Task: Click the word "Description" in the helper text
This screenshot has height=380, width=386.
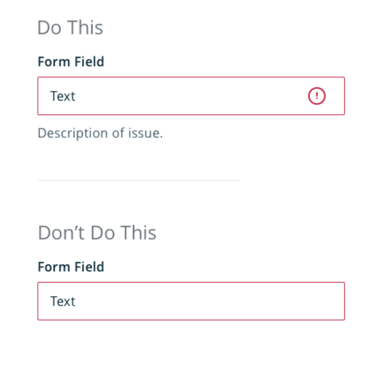Action: [73, 133]
